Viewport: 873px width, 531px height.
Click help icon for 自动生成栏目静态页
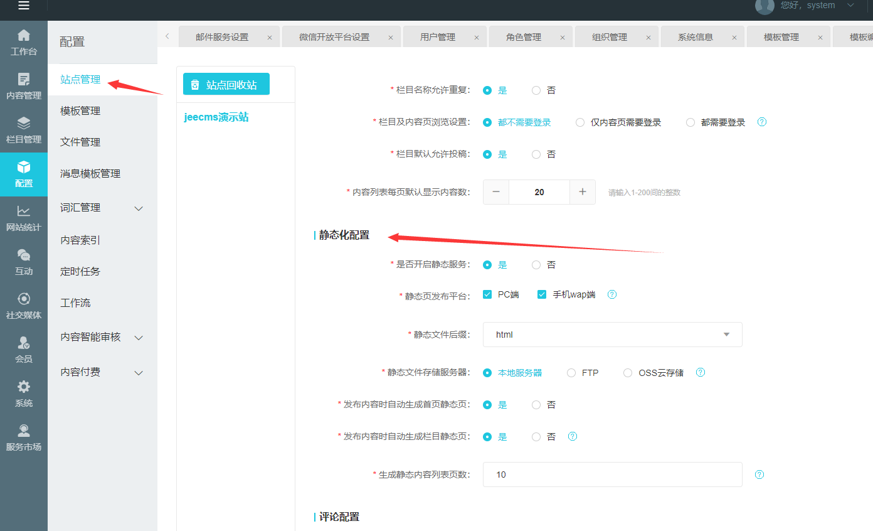point(572,436)
